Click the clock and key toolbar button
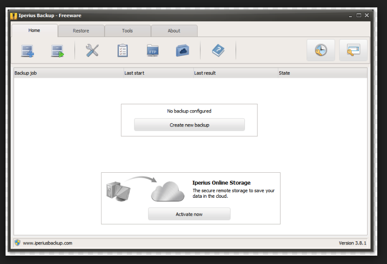387x264 pixels. pos(320,50)
